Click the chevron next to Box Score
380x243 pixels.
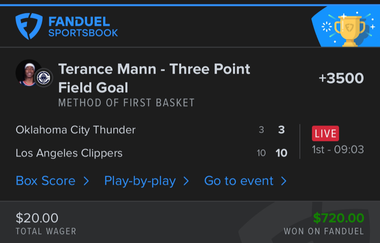tap(86, 181)
